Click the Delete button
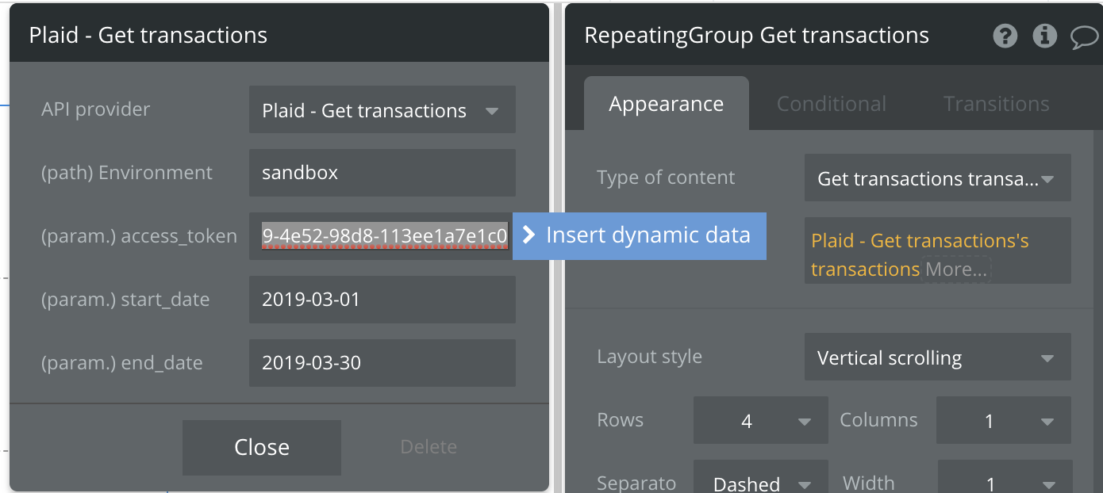This screenshot has width=1103, height=493. click(x=429, y=447)
